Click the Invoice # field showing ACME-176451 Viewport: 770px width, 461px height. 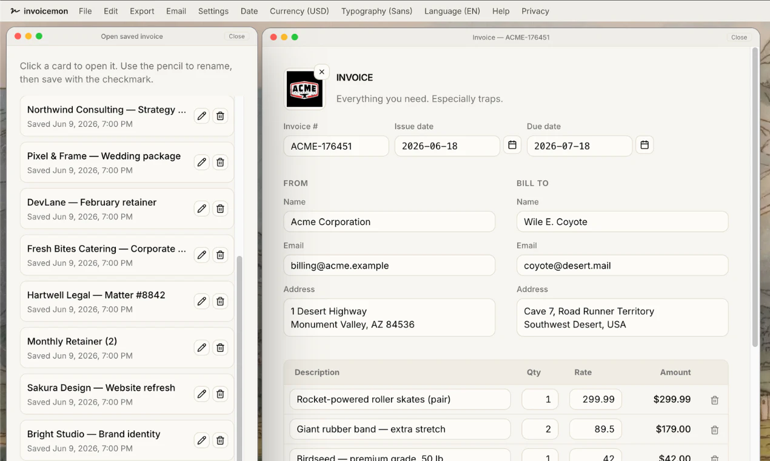(336, 146)
